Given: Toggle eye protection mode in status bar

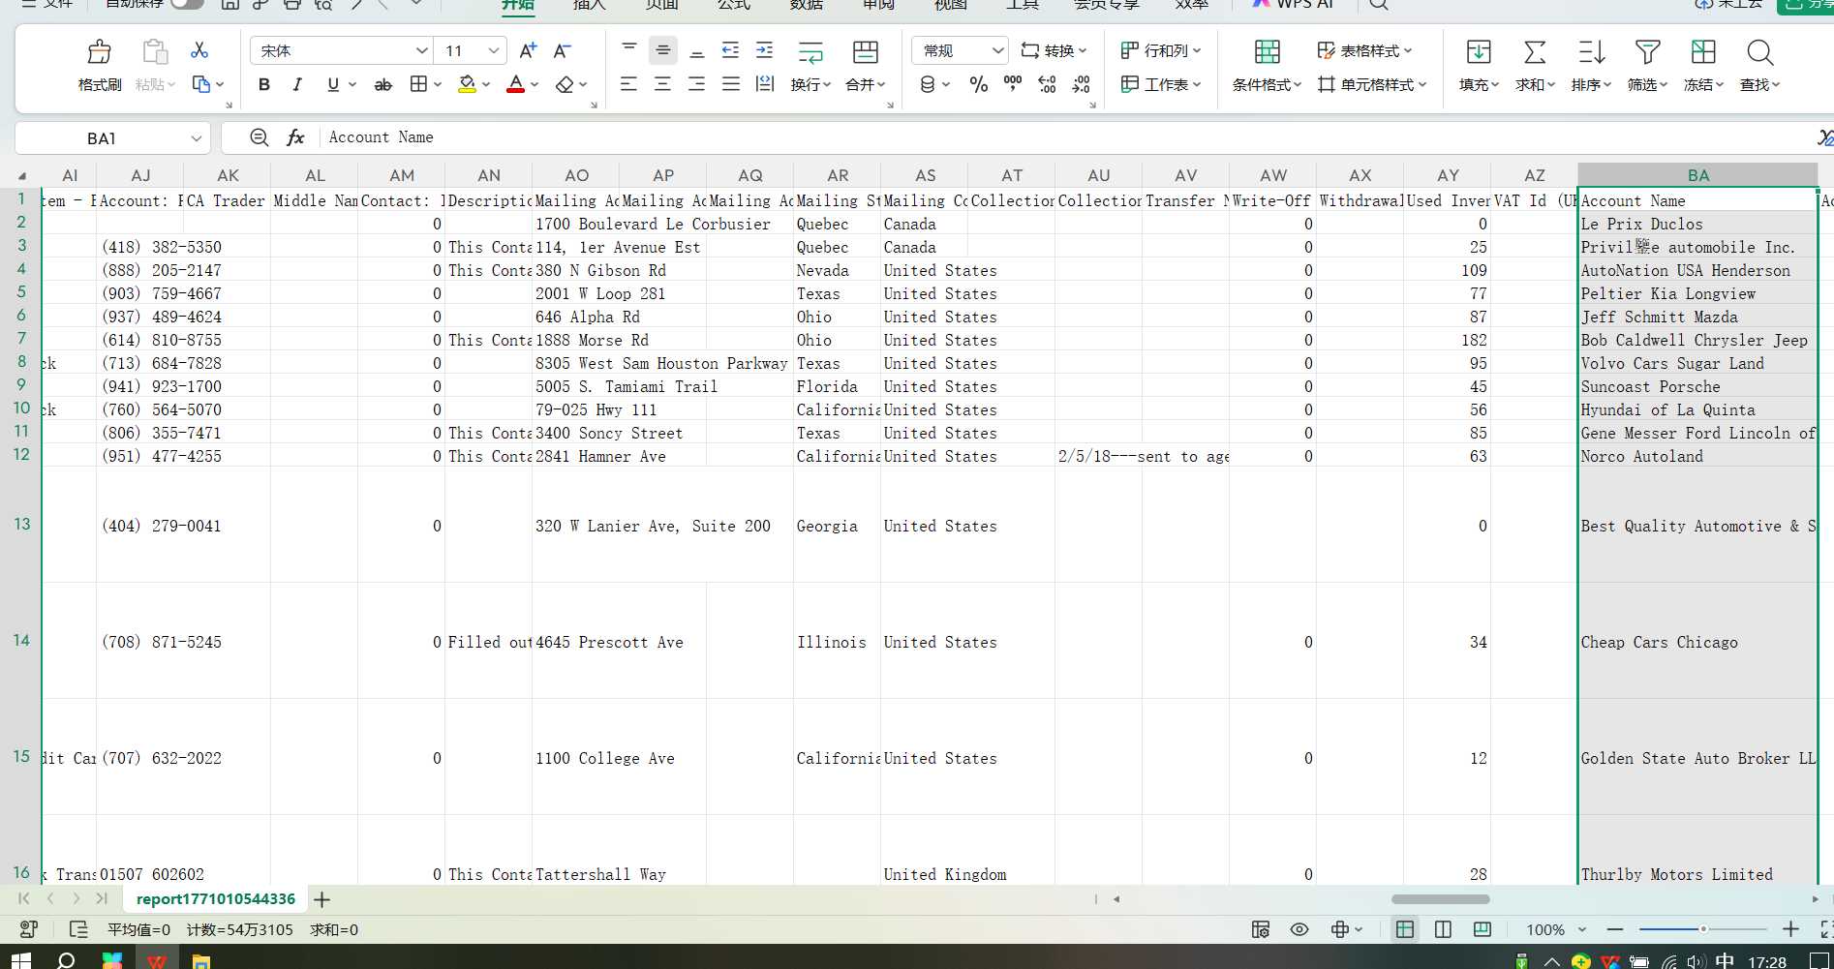Looking at the screenshot, I should click(1299, 929).
